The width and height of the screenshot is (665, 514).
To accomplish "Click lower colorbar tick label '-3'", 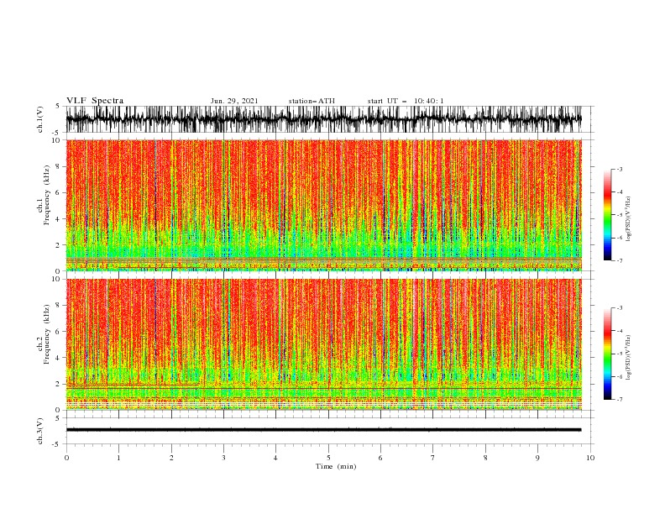I will pyautogui.click(x=619, y=308).
